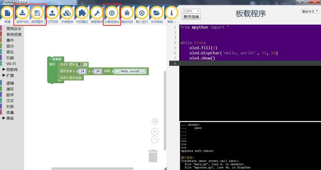Image resolution: width=321 pixels, height=170 pixels.
Task: Open a project with 打开项目 icon
Action: [x=52, y=13]
